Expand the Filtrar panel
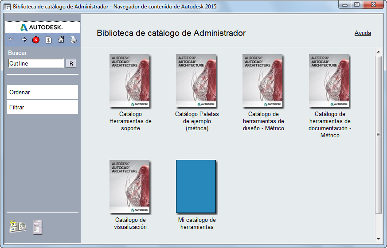The image size is (387, 248). [43, 107]
